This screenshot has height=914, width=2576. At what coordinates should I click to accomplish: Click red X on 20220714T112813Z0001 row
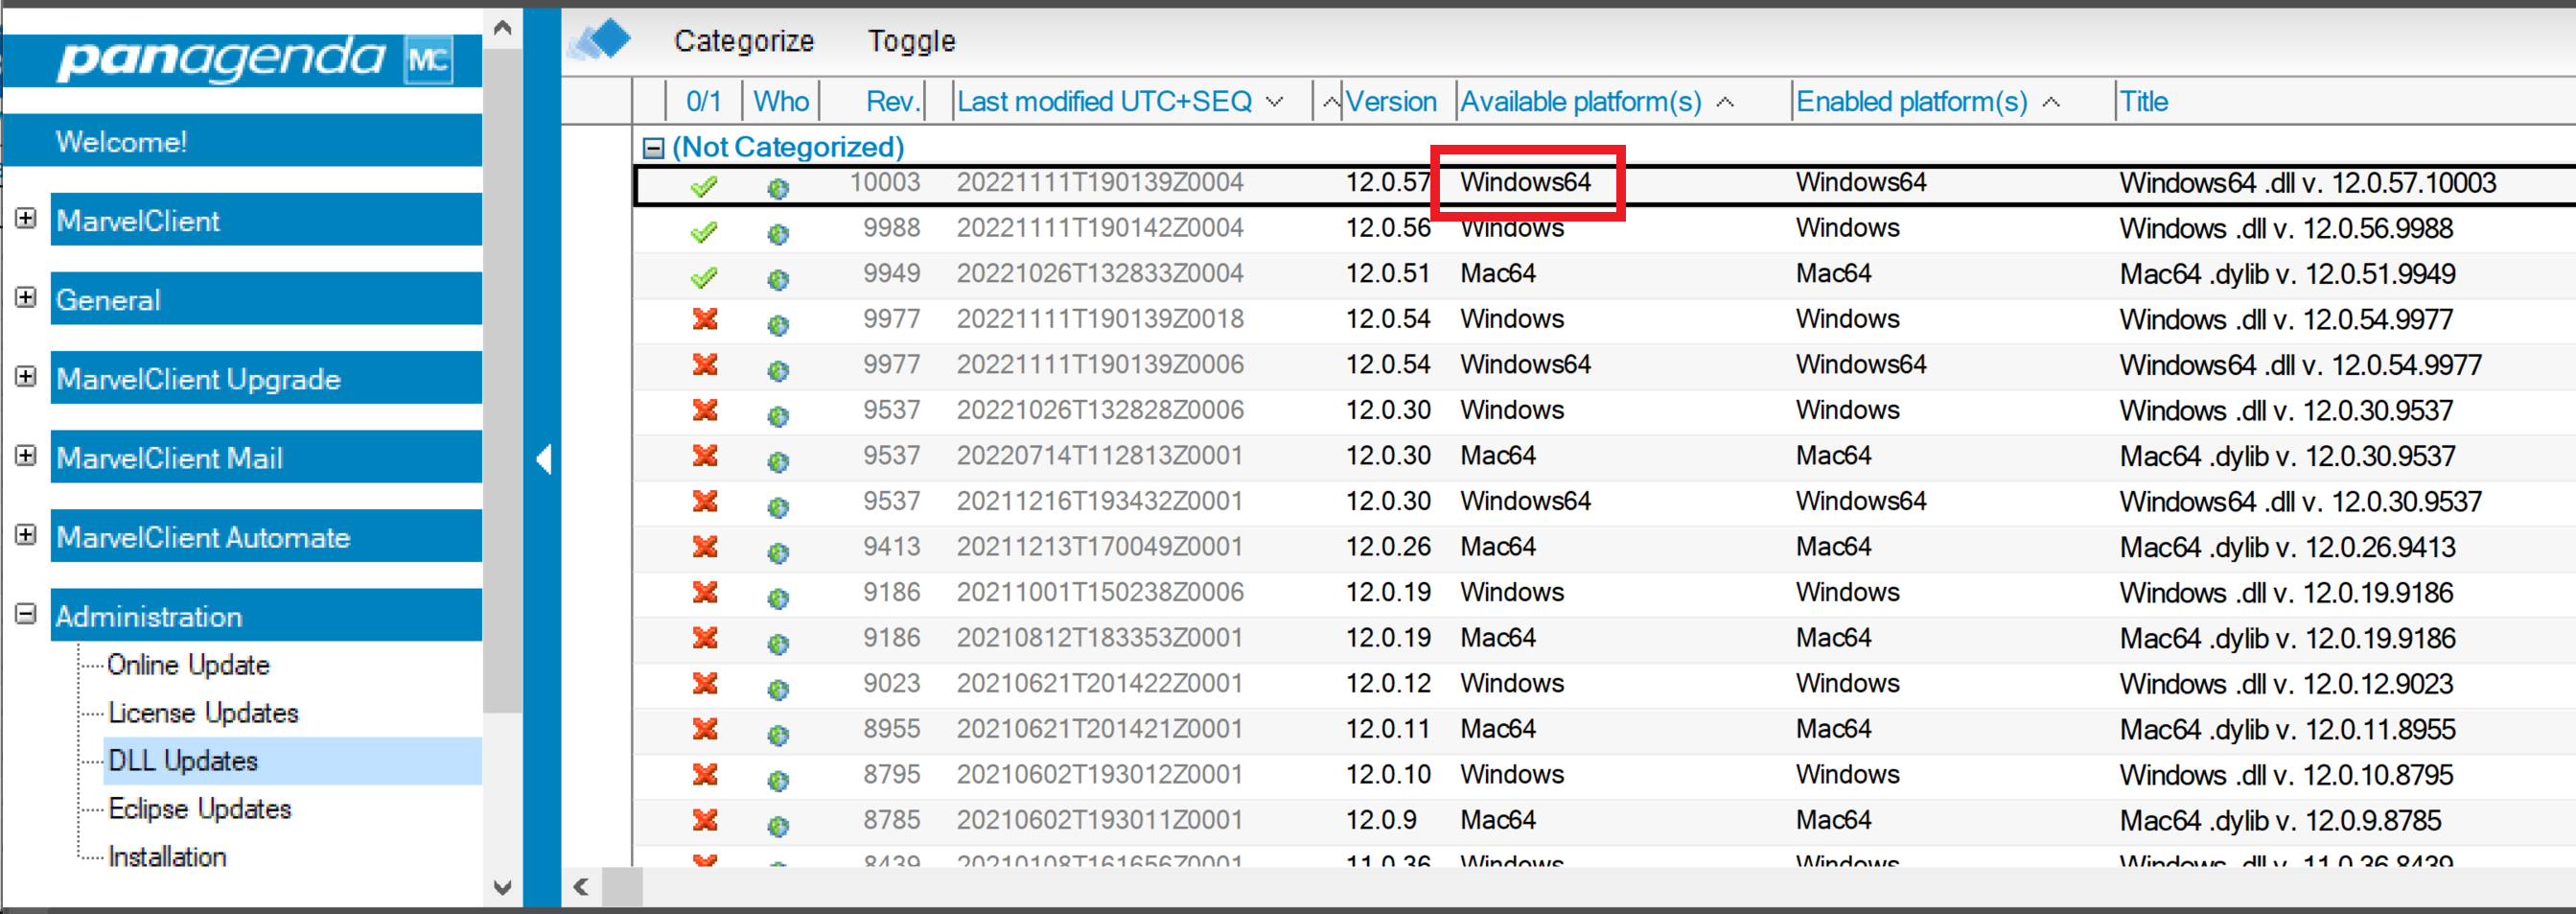point(705,455)
